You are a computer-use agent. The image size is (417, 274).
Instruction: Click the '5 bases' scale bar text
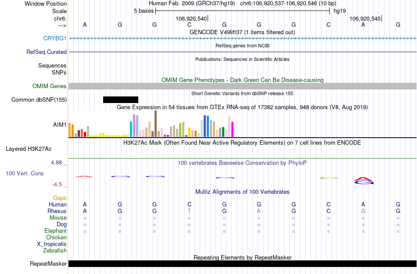point(144,11)
